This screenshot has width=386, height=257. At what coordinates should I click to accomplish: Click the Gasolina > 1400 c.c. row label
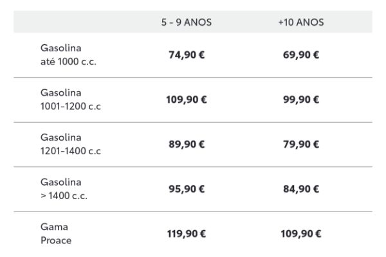64,189
